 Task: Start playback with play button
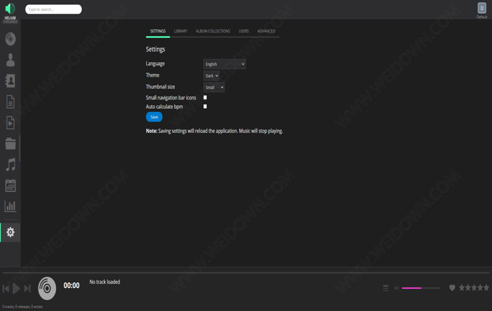16,289
